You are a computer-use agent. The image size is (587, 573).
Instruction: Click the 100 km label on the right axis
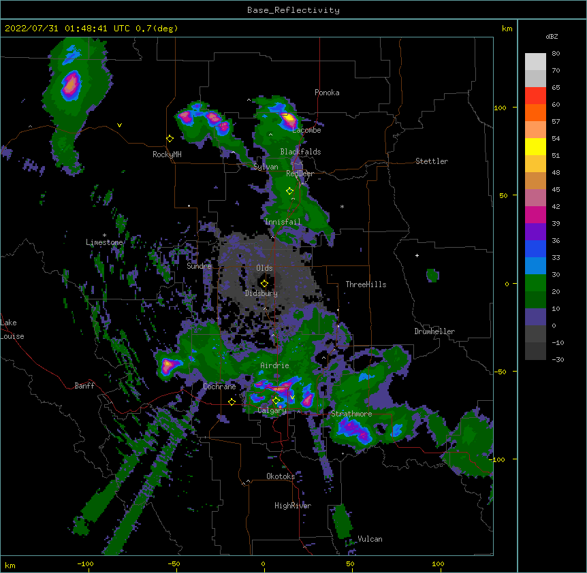coord(500,108)
